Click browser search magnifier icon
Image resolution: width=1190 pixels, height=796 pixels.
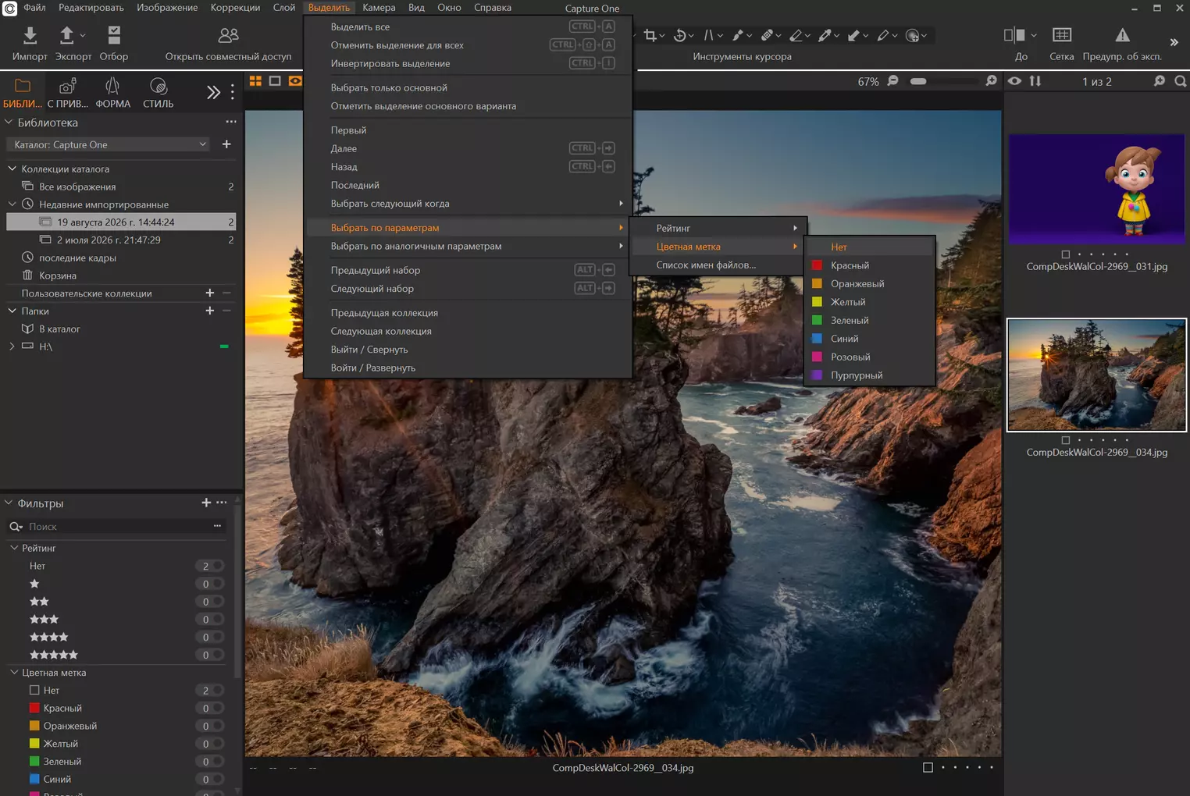click(1181, 81)
